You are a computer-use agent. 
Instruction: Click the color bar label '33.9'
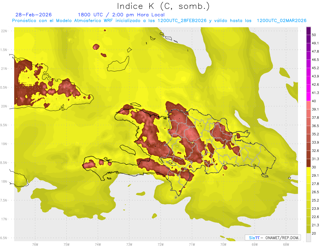click(315, 142)
